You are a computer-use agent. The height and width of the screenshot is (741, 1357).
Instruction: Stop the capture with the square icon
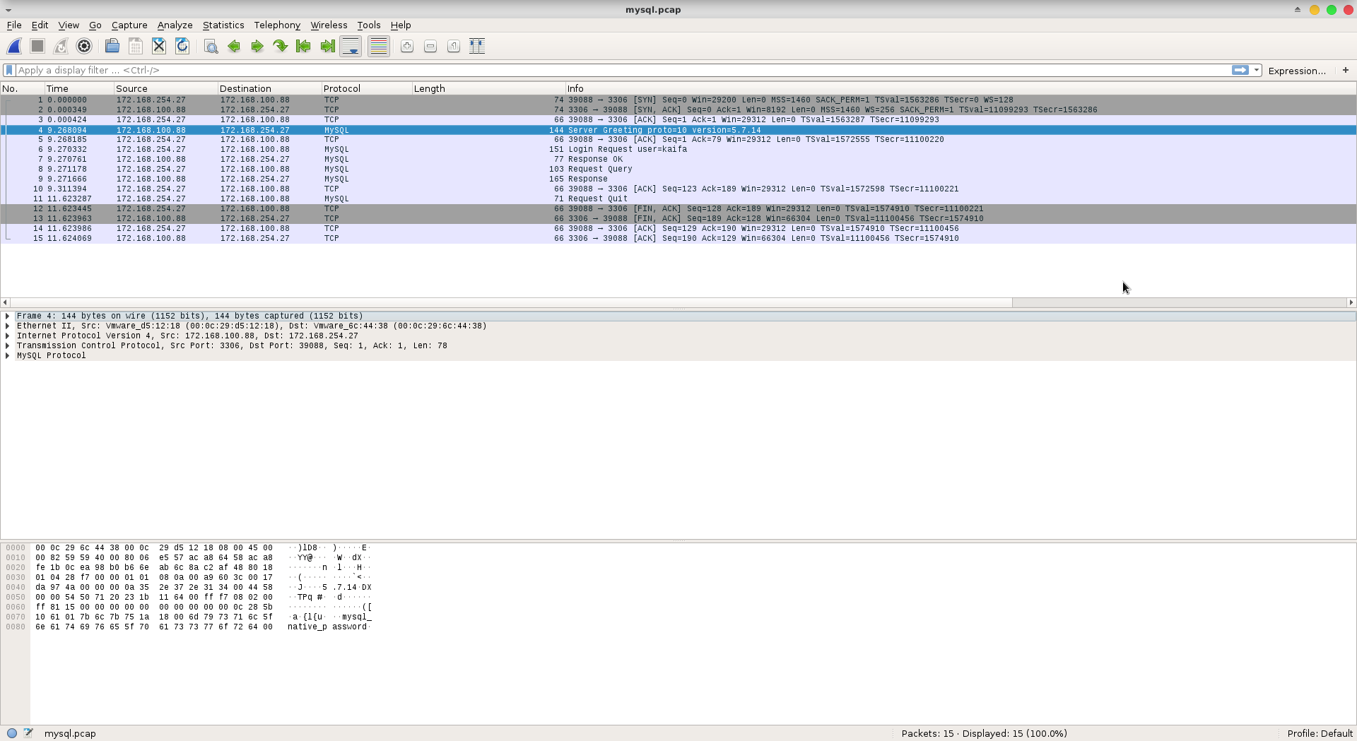click(37, 47)
